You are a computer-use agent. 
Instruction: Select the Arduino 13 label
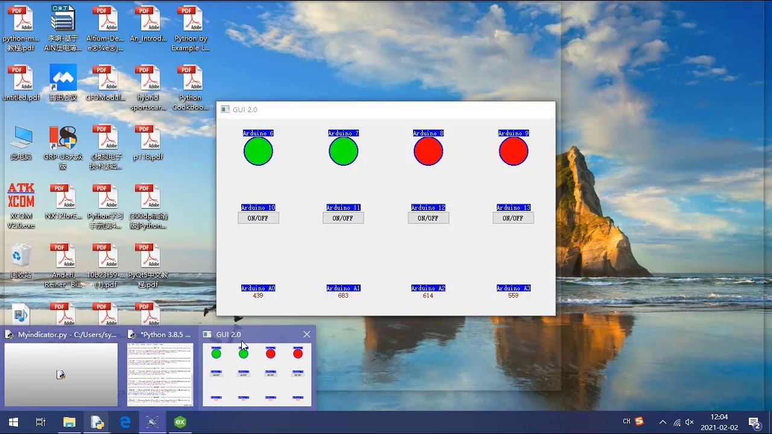pos(513,207)
